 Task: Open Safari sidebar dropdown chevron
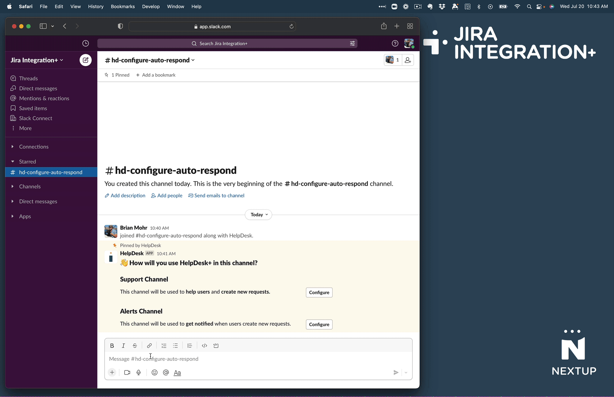coord(53,26)
